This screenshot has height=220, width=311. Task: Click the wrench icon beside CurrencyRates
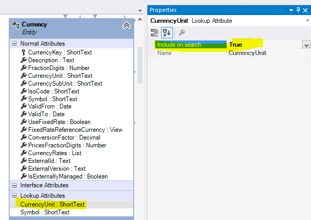coord(23,153)
